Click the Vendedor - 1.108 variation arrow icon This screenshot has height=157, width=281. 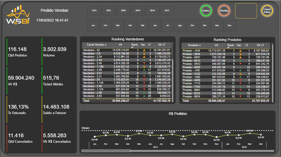(144, 66)
